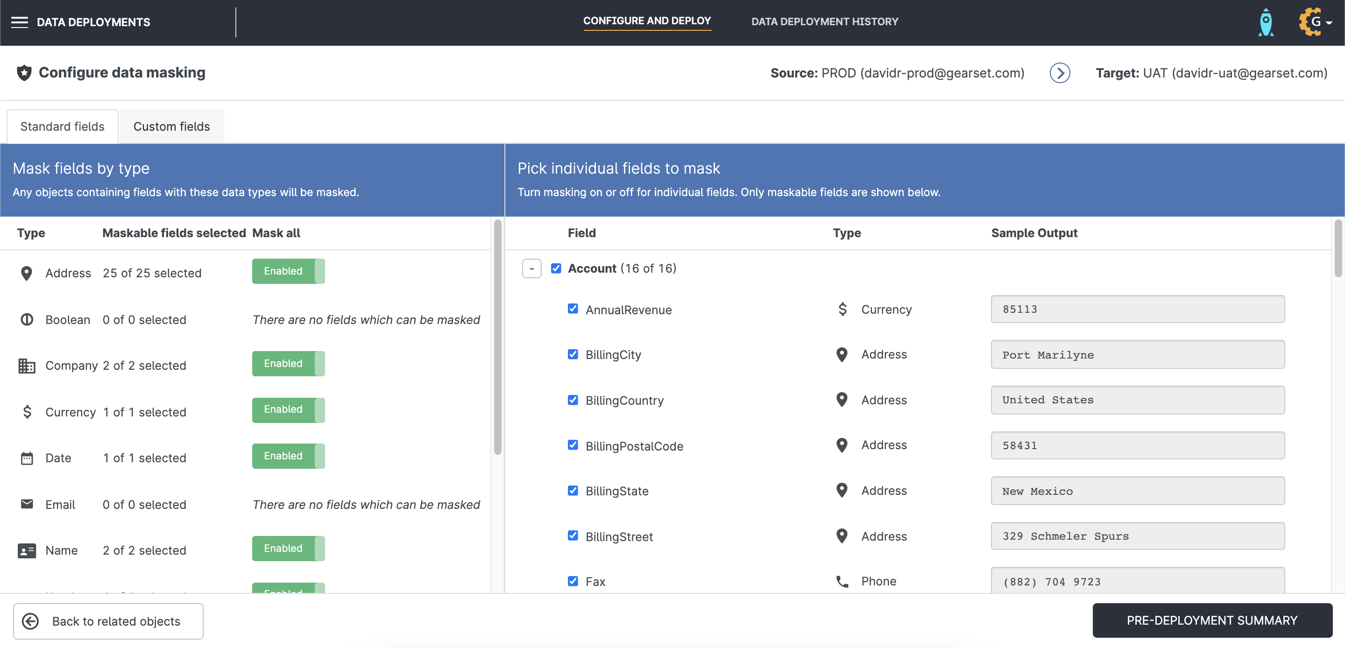This screenshot has height=648, width=1345.
Task: Click the pin icon in BillingCity row
Action: pyautogui.click(x=842, y=354)
